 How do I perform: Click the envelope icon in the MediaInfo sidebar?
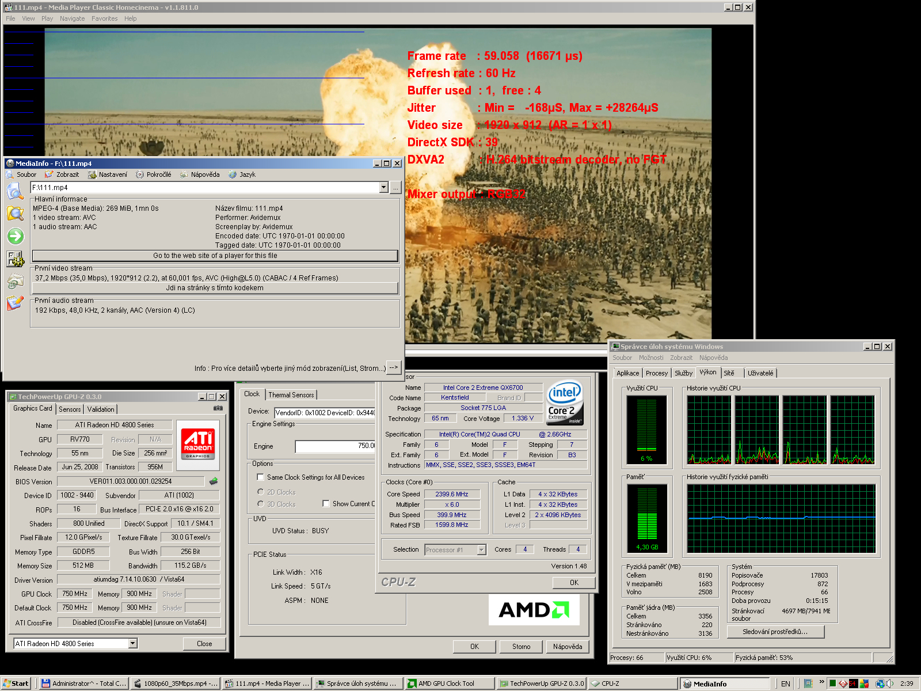pyautogui.click(x=16, y=281)
